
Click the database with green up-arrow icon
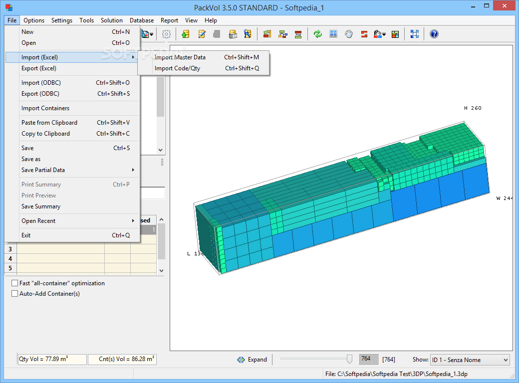click(x=185, y=34)
